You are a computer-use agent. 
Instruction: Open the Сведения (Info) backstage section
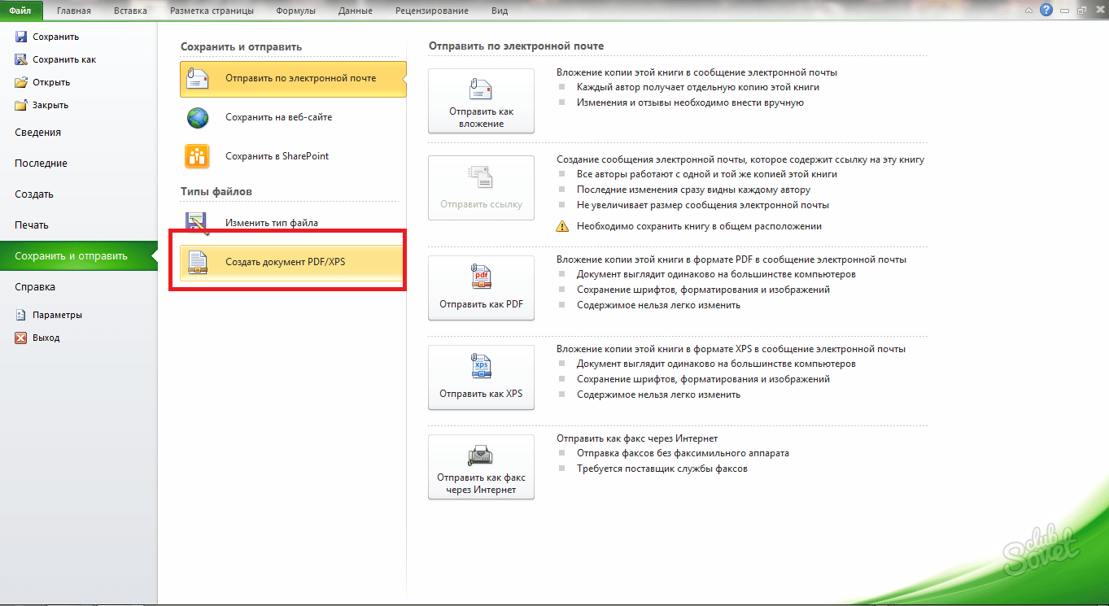[37, 133]
